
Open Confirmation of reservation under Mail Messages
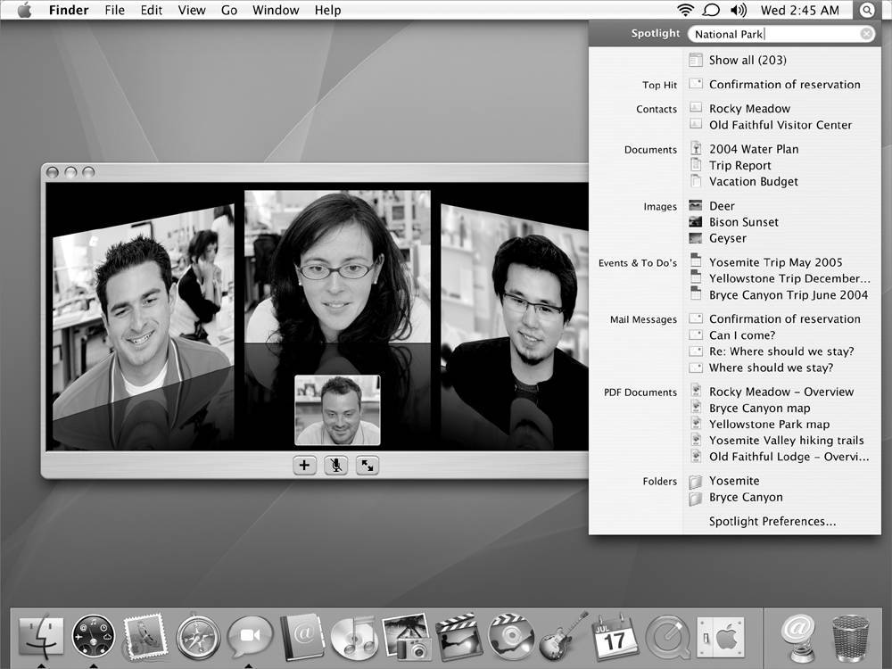(784, 319)
